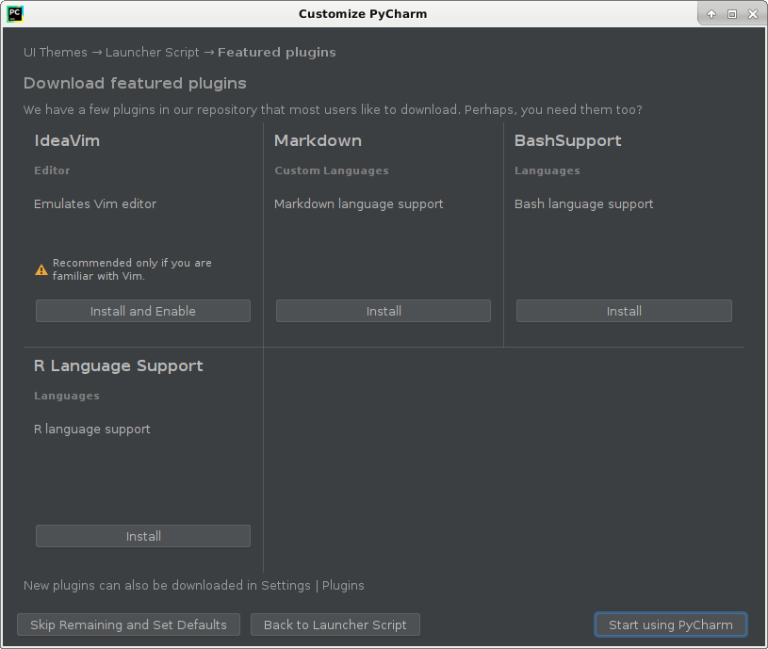Close the Customize PyCharm dialog
Screen dimensions: 768x649
pos(753,14)
